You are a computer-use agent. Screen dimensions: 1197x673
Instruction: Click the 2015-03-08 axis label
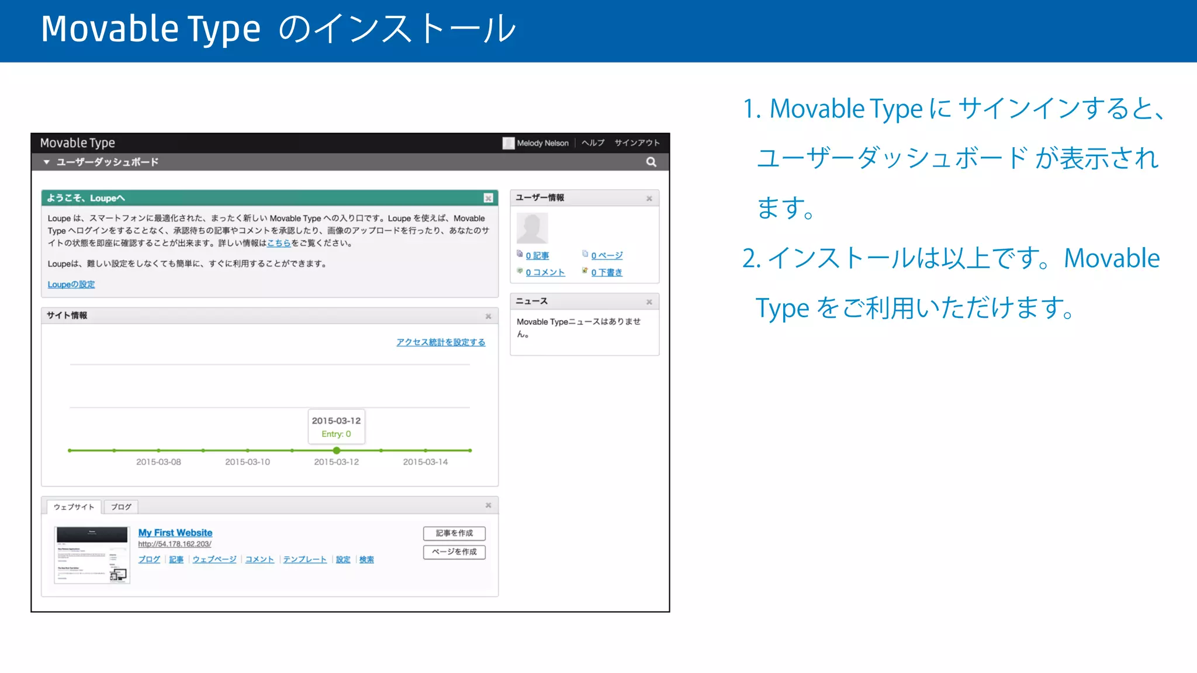(x=158, y=462)
